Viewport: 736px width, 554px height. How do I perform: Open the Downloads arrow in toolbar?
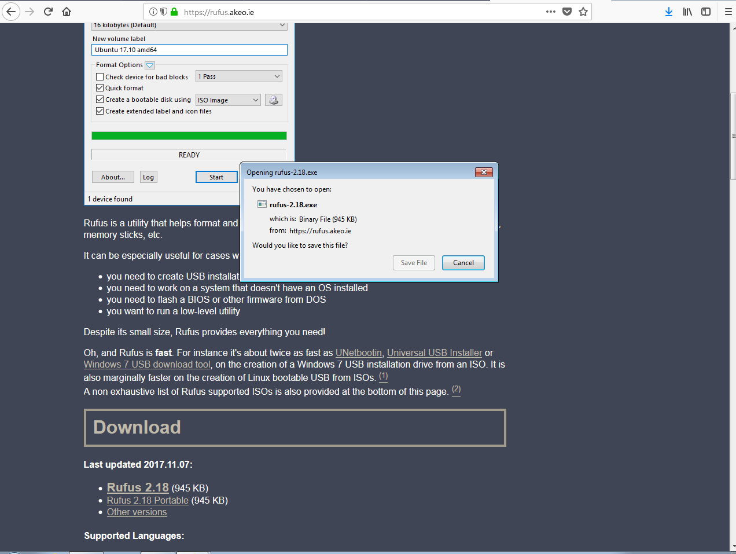669,12
